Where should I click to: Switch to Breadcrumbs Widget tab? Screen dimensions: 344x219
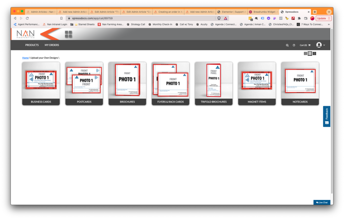tap(263, 12)
